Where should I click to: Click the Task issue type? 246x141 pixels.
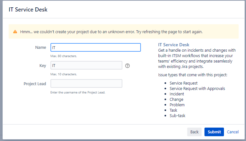pos(173,110)
